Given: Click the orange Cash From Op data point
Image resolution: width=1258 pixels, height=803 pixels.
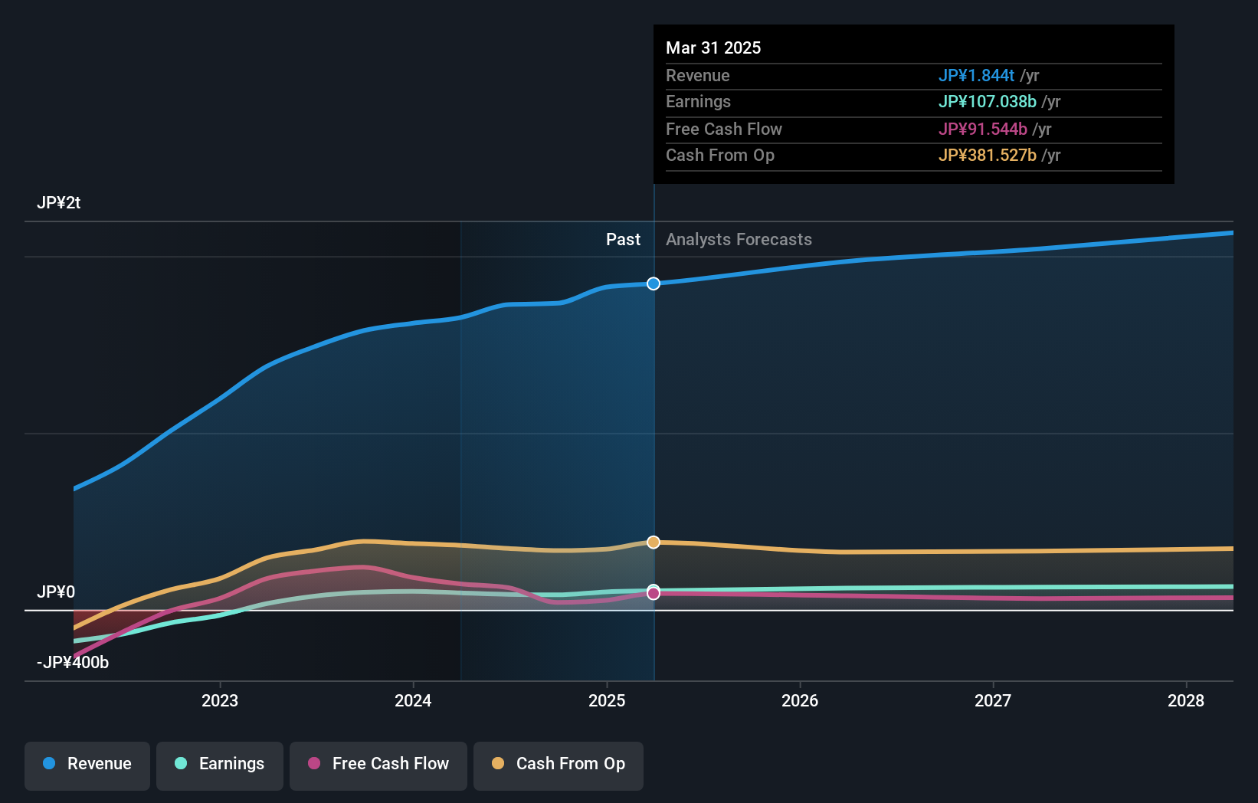Looking at the screenshot, I should [654, 542].
